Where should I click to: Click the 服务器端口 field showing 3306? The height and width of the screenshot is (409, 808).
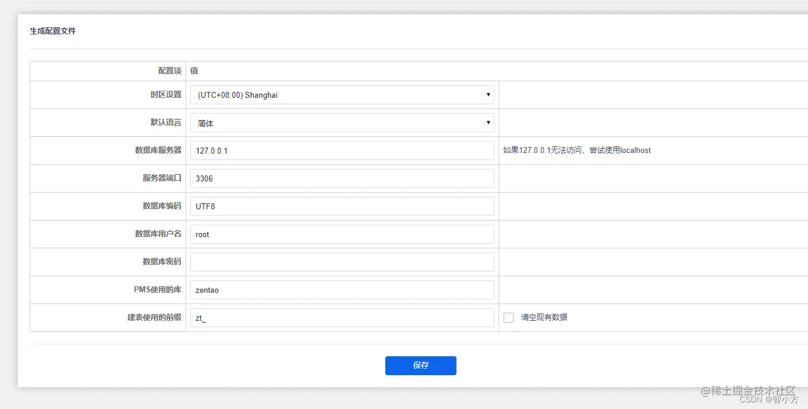(x=342, y=178)
